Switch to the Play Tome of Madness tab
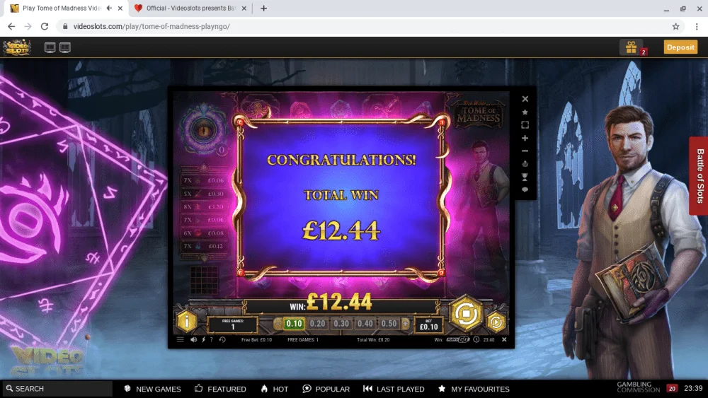708x398 pixels. pyautogui.click(x=63, y=8)
